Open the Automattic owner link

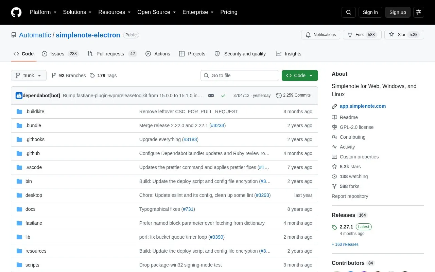click(35, 35)
